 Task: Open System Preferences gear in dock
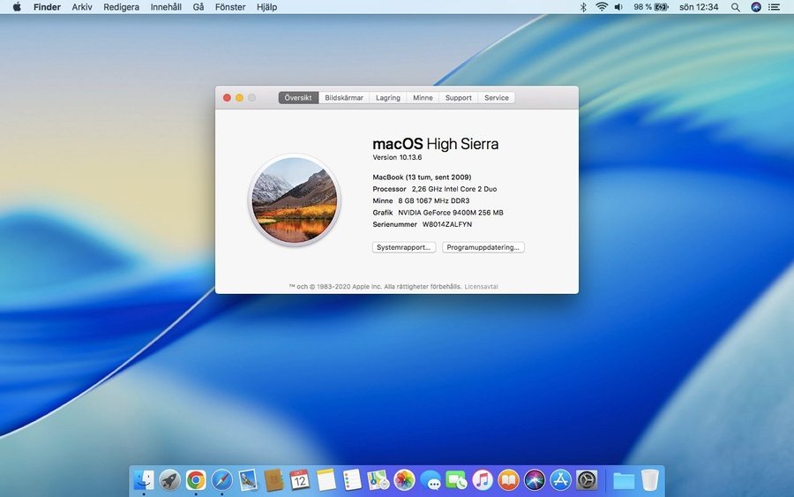point(587,480)
